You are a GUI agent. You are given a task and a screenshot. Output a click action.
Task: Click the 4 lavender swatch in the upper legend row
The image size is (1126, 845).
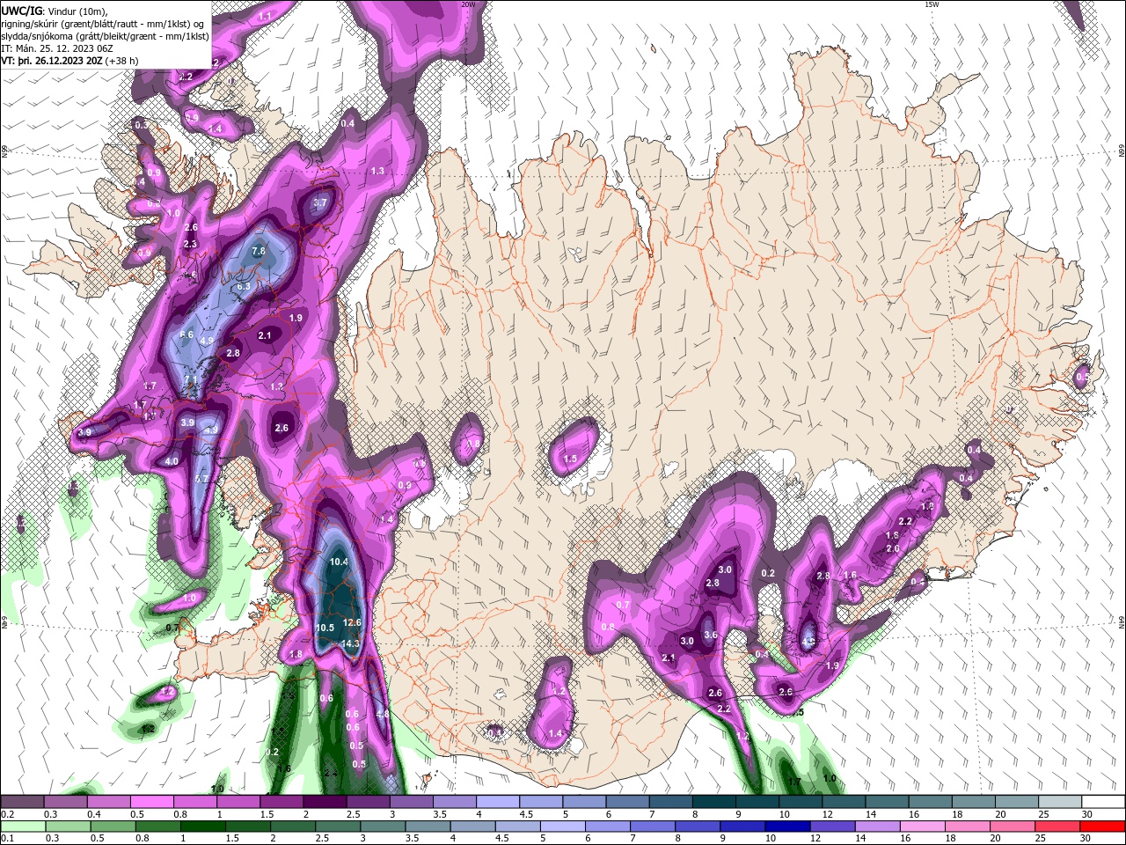(x=497, y=802)
